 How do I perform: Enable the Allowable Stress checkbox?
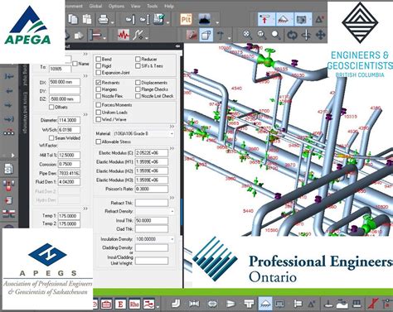point(98,142)
